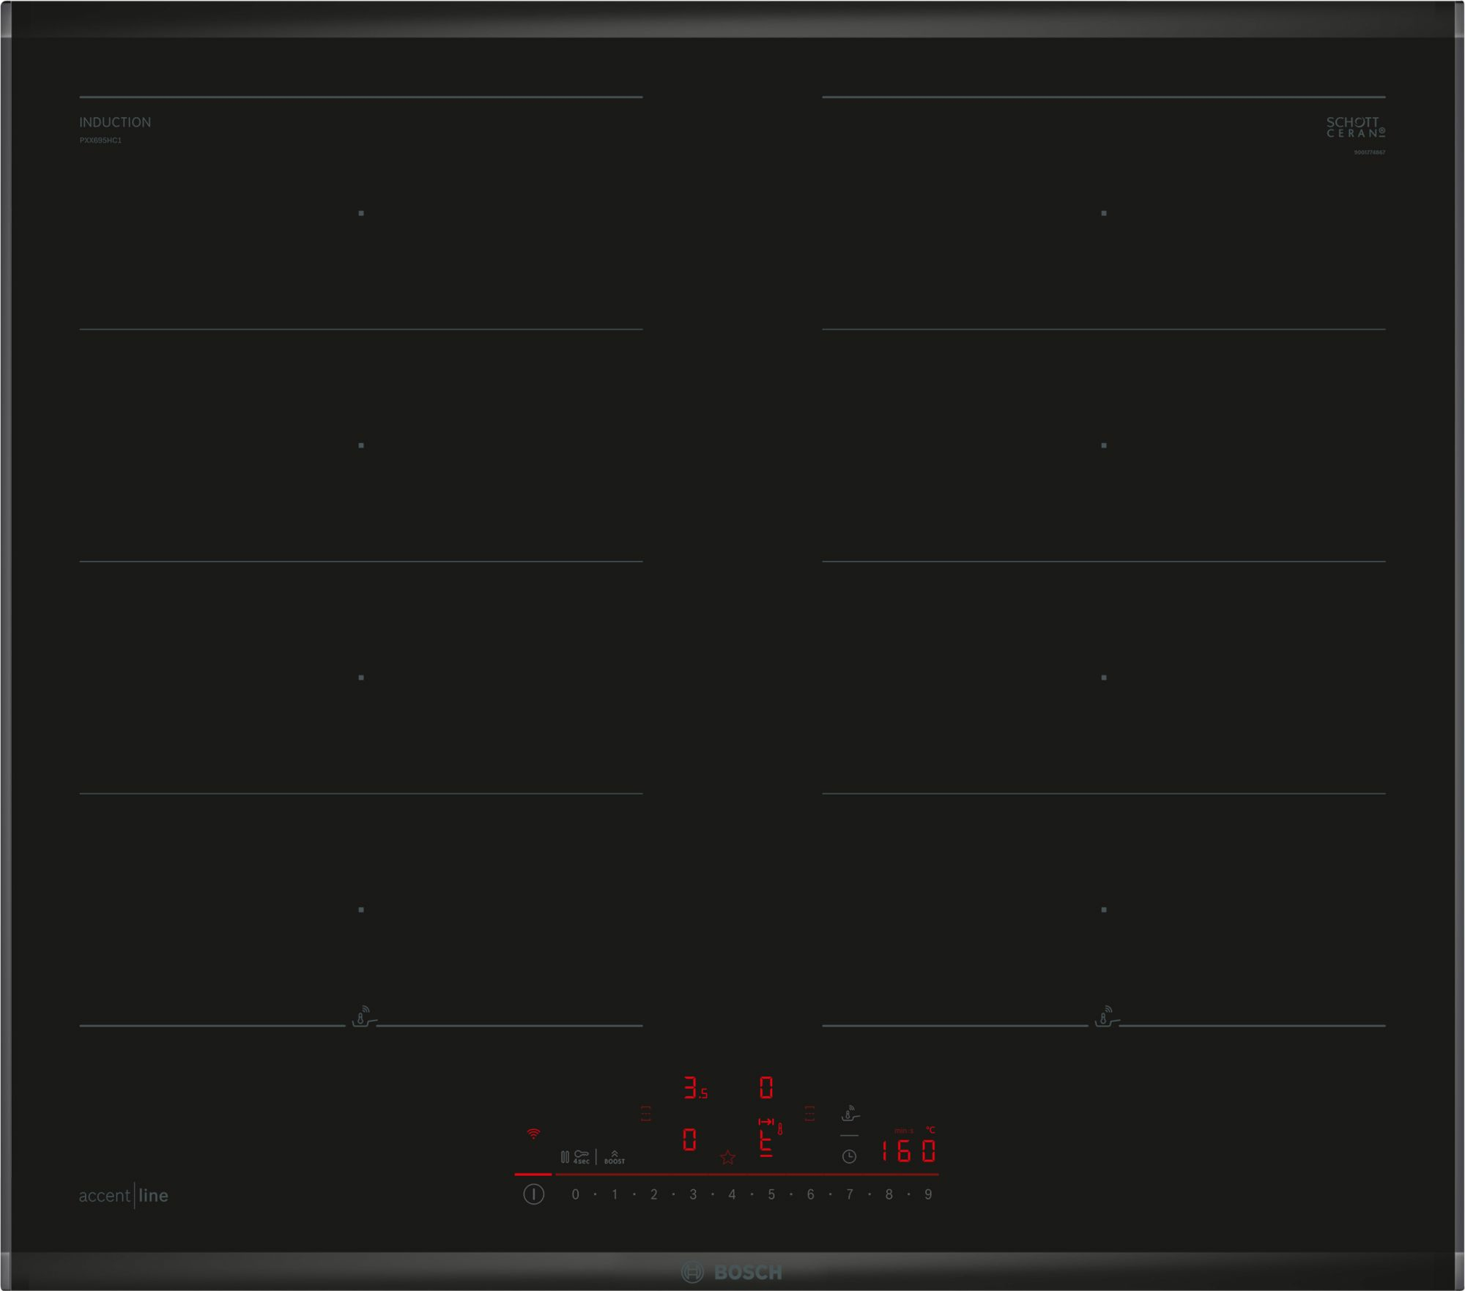Set power level 9 on slider
The height and width of the screenshot is (1291, 1465).
click(x=928, y=1194)
